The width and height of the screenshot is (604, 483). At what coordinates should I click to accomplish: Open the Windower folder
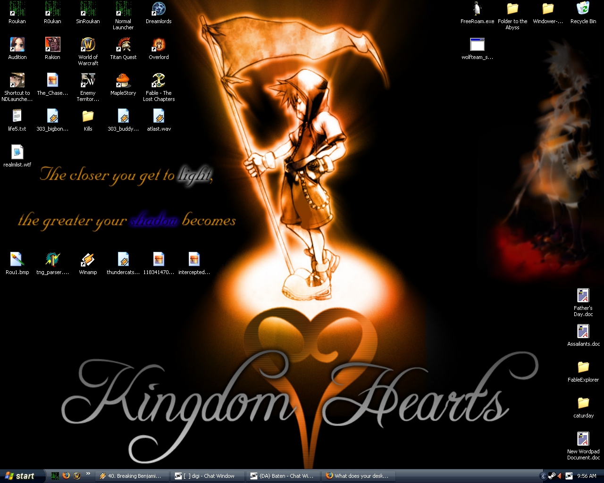548,13
